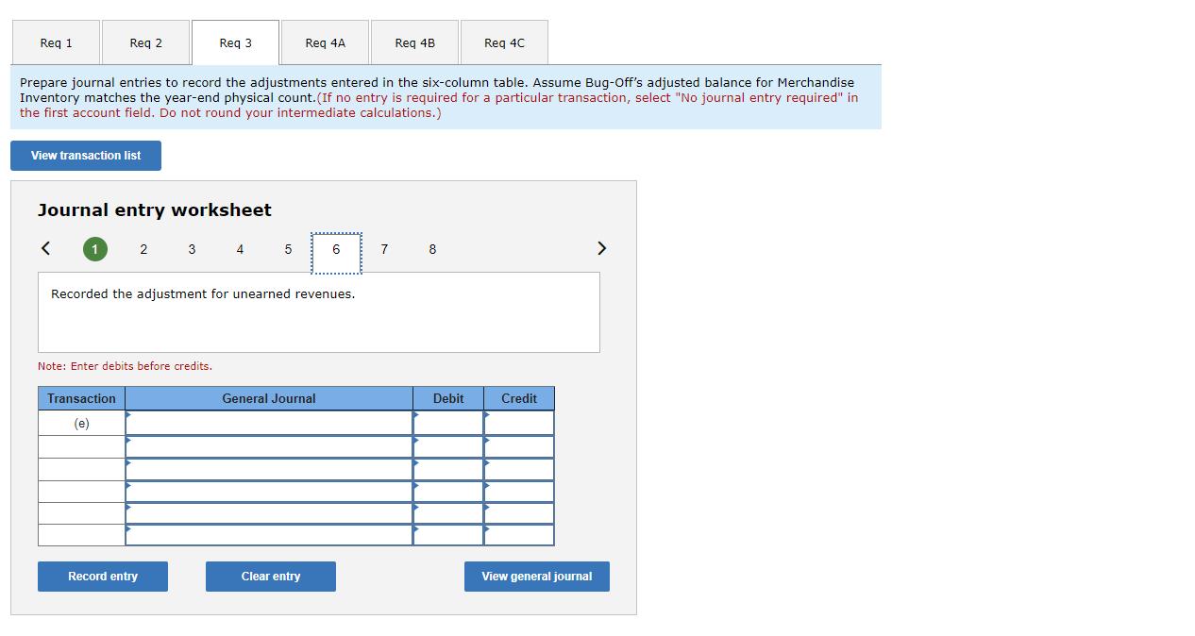Open General Journal dropdown in fourth row
The width and height of the screenshot is (1195, 636).
(x=269, y=492)
